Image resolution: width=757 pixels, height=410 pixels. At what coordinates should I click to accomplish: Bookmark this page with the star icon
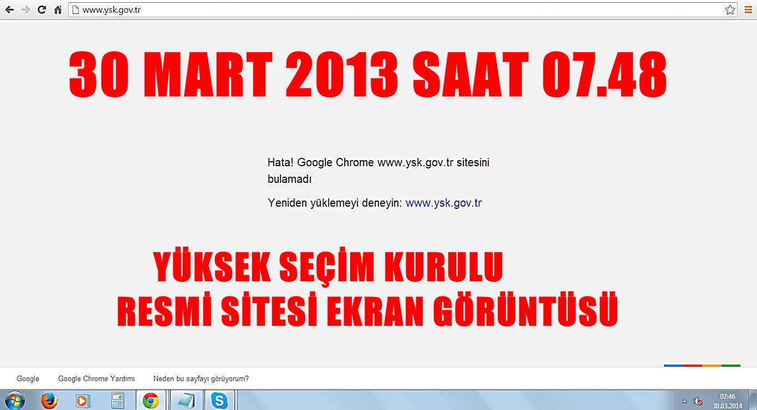click(730, 10)
